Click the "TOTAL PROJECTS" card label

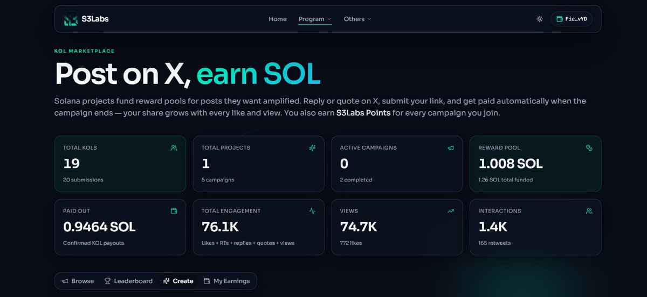tap(226, 147)
